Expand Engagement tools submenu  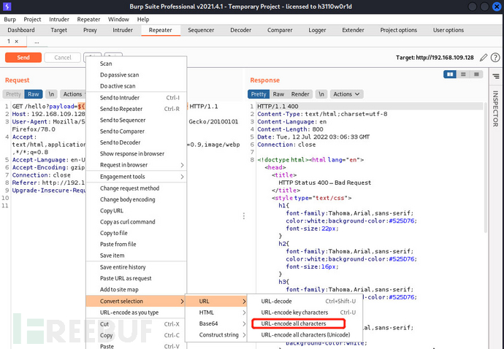click(137, 177)
